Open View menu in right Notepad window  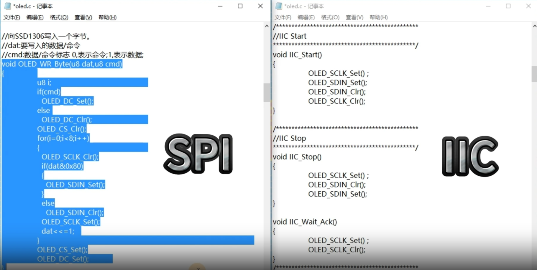click(x=354, y=17)
